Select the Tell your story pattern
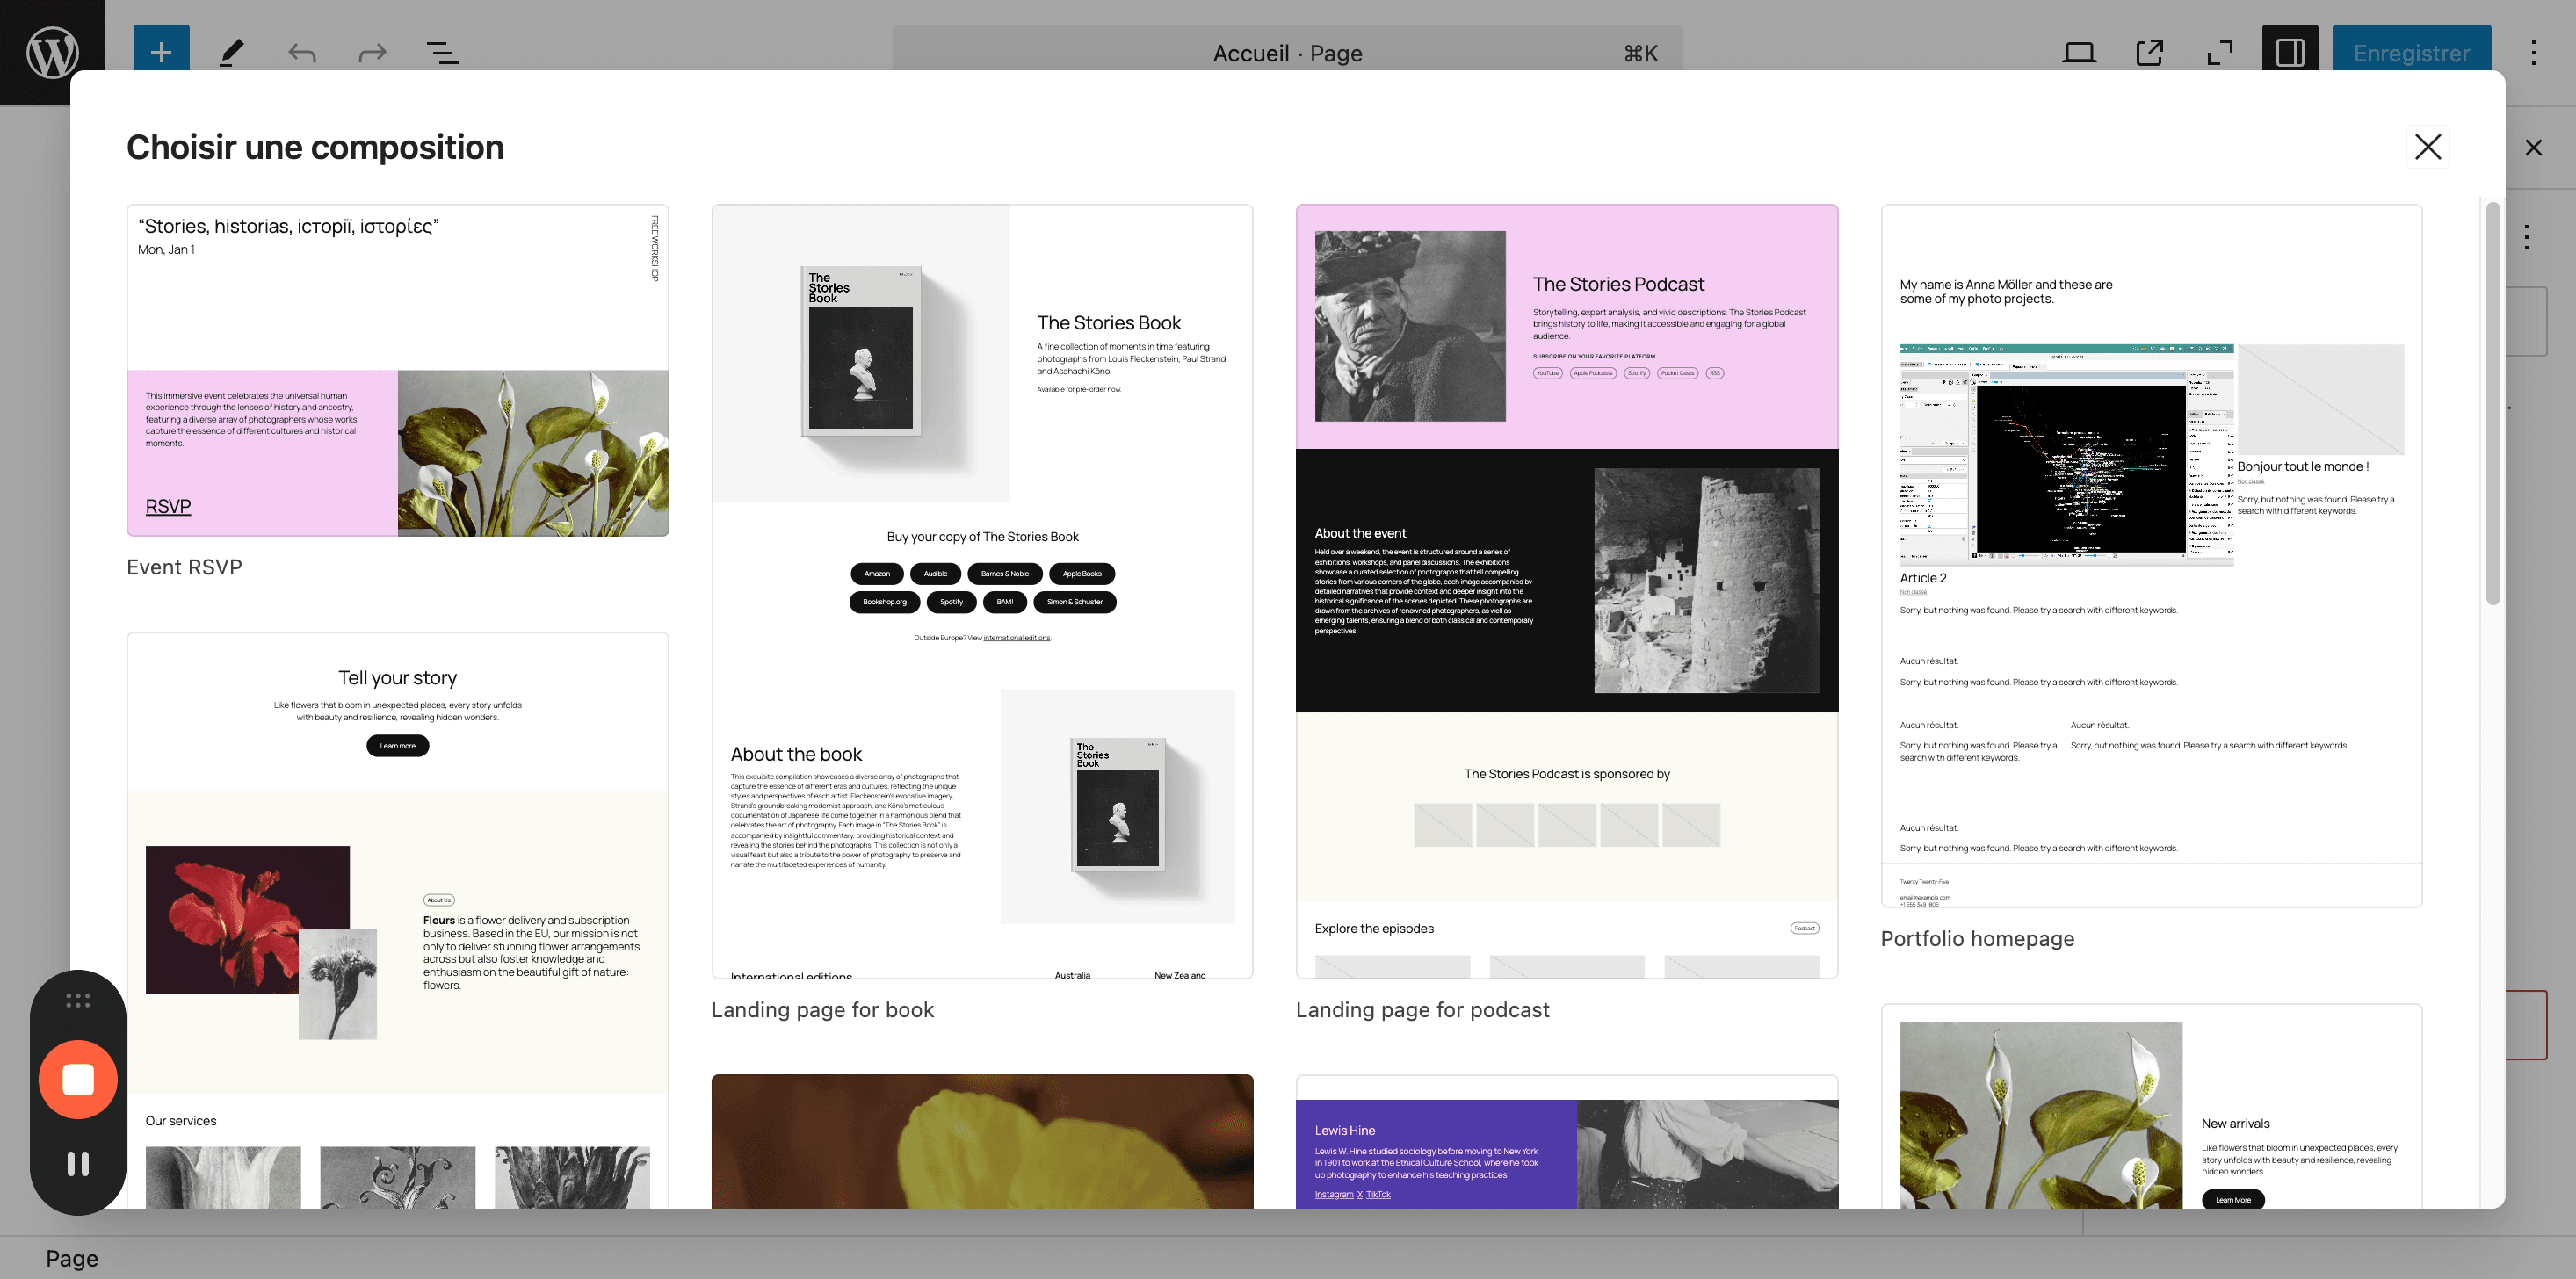Viewport: 2576px width, 1279px height. pos(397,920)
